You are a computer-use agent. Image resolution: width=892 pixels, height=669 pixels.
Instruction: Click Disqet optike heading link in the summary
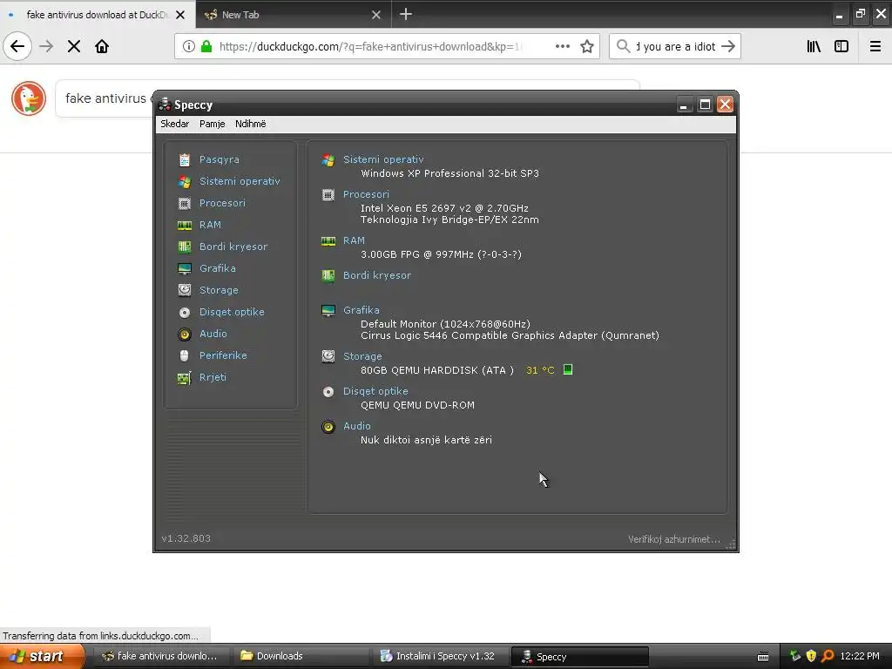click(375, 391)
